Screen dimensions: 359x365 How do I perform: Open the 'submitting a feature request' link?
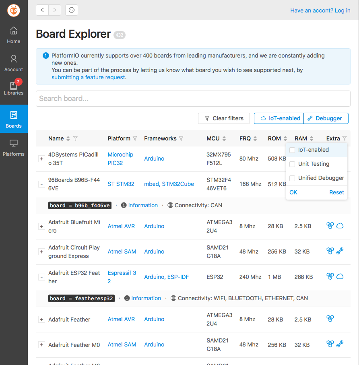coord(88,77)
